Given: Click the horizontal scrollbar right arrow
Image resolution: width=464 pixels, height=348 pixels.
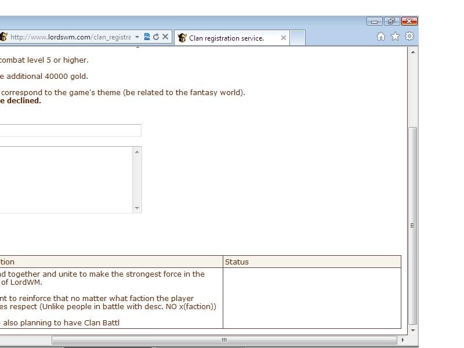Looking at the screenshot, I should point(403,340).
